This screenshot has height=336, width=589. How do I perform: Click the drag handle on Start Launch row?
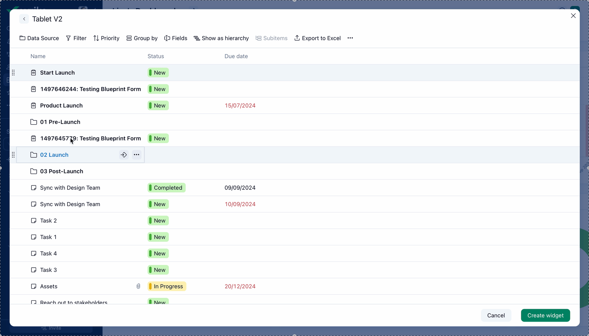click(13, 73)
